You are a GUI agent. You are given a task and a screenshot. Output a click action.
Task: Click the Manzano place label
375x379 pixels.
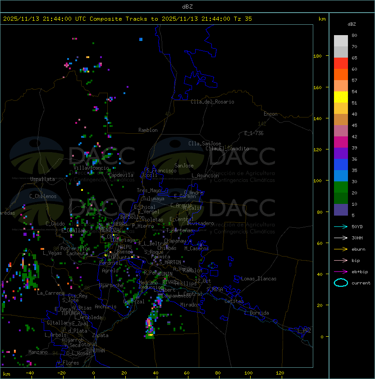coord(38,352)
